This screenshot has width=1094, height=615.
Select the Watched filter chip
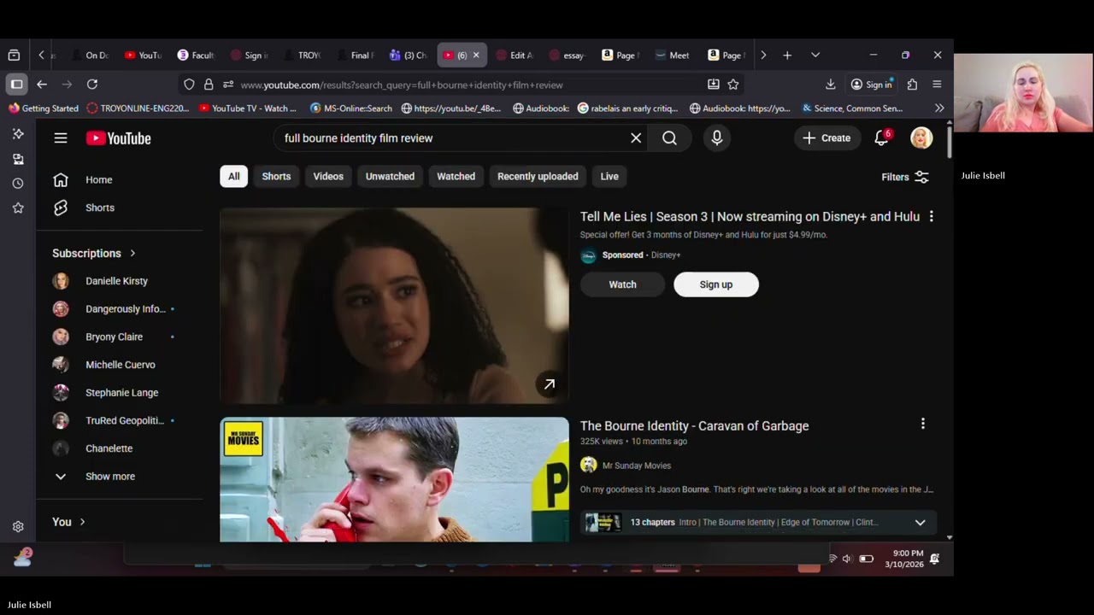click(456, 177)
